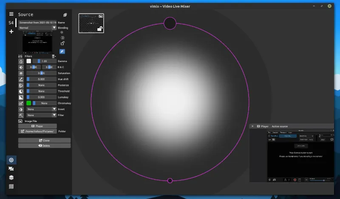
Task: Click the double-parentheses icon beside the preview
Action: tap(62, 38)
